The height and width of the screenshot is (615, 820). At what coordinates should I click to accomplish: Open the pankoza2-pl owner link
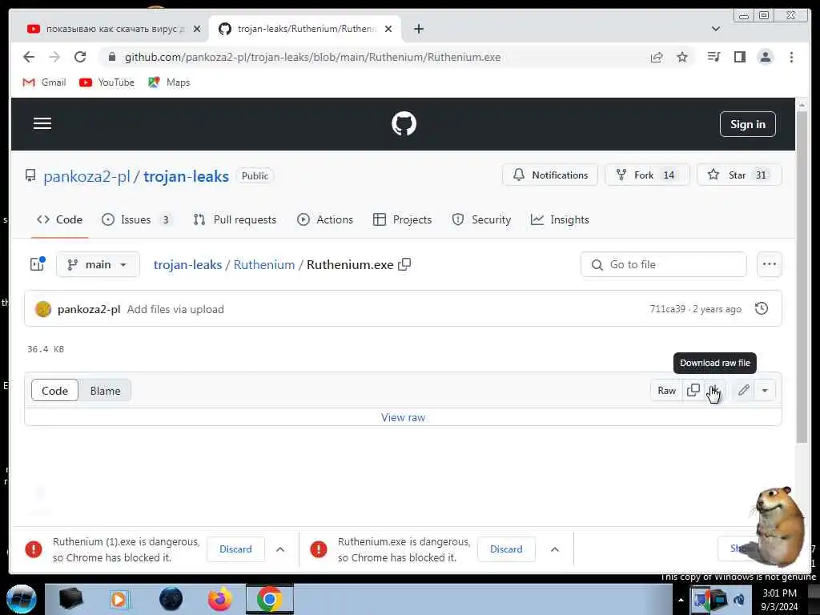tap(86, 176)
